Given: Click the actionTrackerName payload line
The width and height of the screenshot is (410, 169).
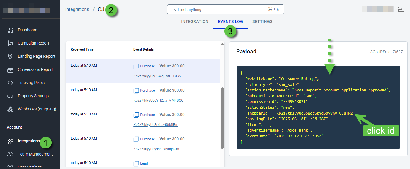Looking at the screenshot, I should pyautogui.click(x=318, y=90).
